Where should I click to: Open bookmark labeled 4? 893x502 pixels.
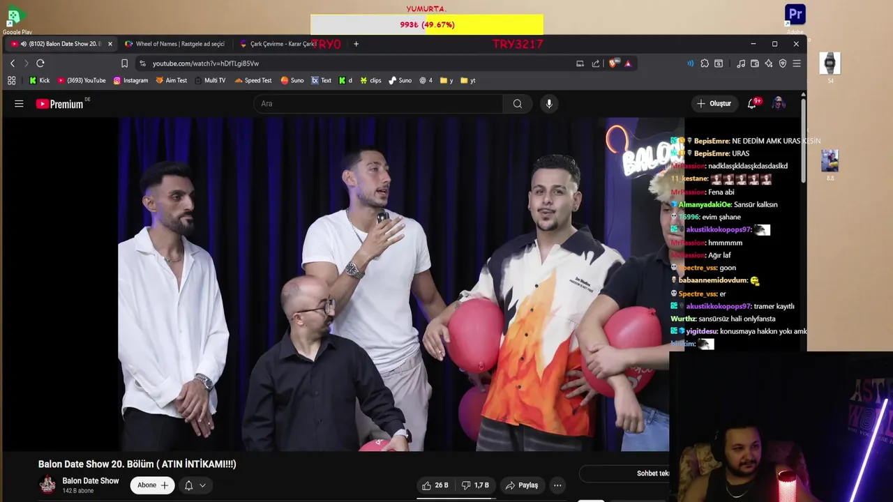coord(426,80)
